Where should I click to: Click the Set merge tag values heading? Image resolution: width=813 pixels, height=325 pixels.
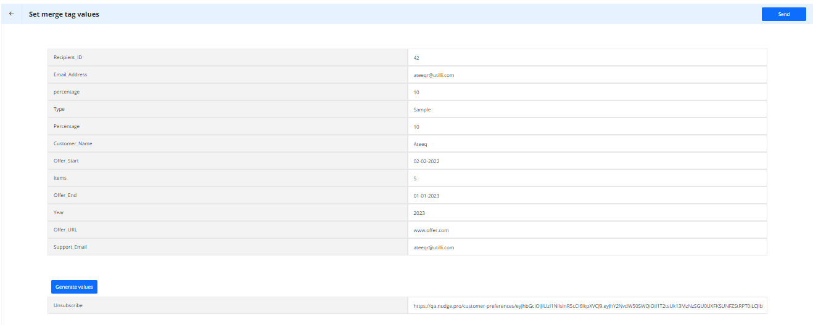click(64, 14)
